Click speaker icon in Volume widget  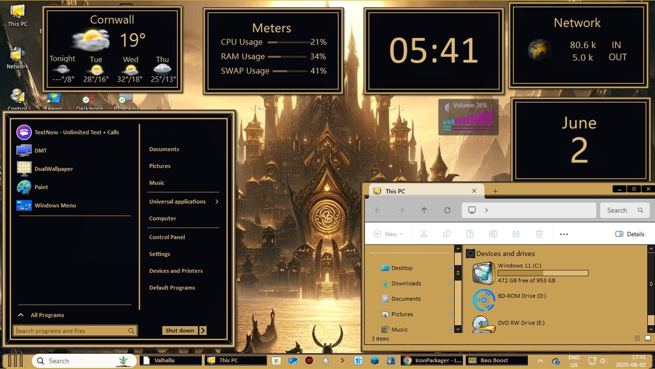click(x=447, y=108)
